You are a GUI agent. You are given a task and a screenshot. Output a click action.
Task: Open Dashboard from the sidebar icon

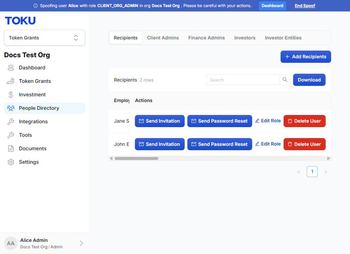pyautogui.click(x=11, y=68)
